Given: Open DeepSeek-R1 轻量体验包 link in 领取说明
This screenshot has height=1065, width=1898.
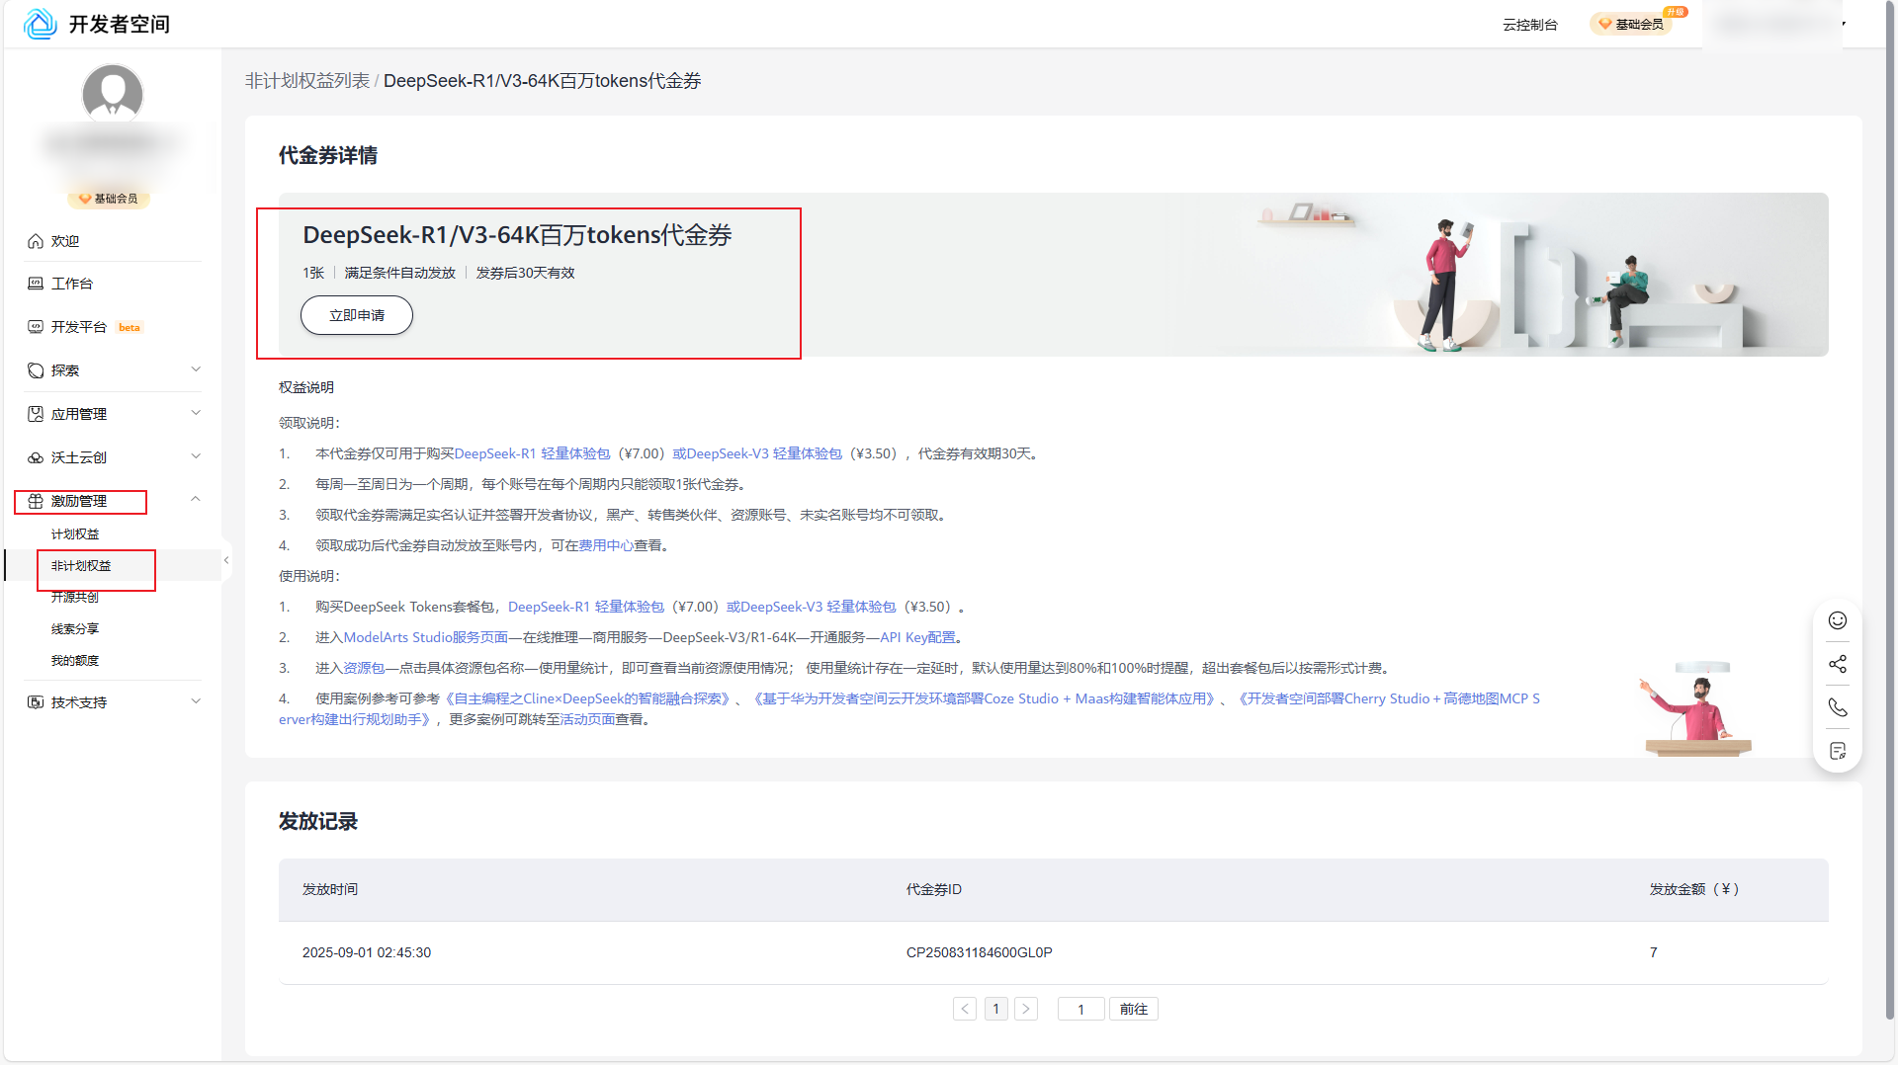Looking at the screenshot, I should click(x=532, y=453).
